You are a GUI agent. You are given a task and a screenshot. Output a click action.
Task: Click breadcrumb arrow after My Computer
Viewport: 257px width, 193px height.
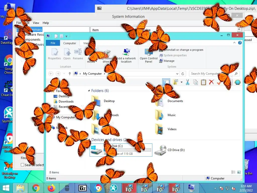point(105,74)
